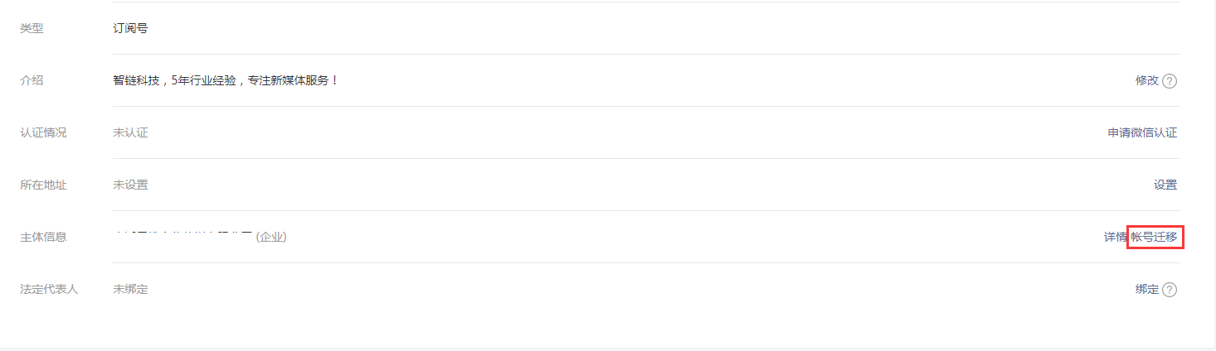Click the 主体信息 row label

(x=43, y=237)
